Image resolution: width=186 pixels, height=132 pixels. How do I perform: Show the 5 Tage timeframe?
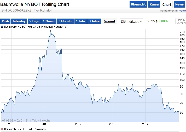tap(34, 21)
